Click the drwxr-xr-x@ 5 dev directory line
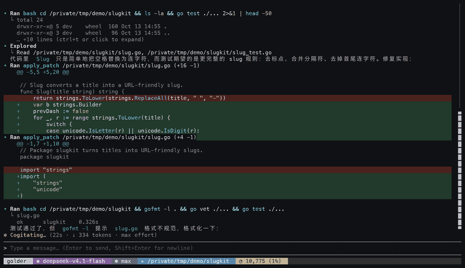This screenshot has width=465, height=268. pyautogui.click(x=92, y=26)
